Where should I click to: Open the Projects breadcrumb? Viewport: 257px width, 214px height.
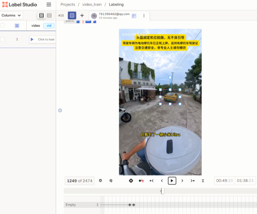[x=68, y=5]
